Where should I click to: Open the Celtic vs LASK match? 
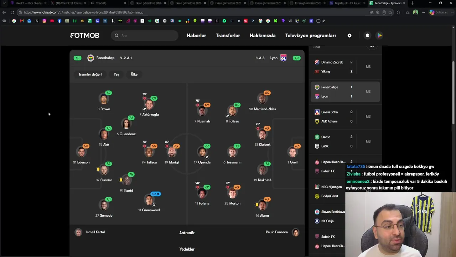tap(345, 142)
